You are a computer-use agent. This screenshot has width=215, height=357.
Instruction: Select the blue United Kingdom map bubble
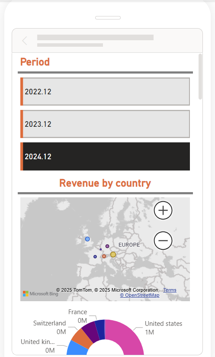(87, 239)
